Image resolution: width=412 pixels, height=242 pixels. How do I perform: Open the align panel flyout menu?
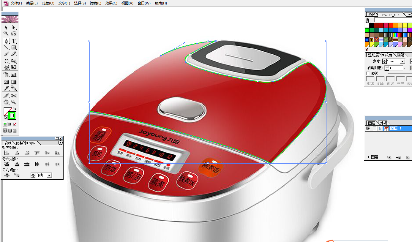pos(61,143)
